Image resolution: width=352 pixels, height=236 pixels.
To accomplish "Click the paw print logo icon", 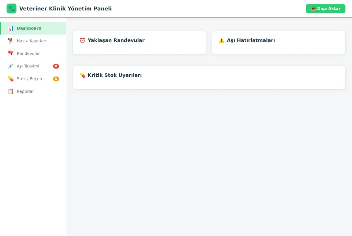I will tap(11, 8).
